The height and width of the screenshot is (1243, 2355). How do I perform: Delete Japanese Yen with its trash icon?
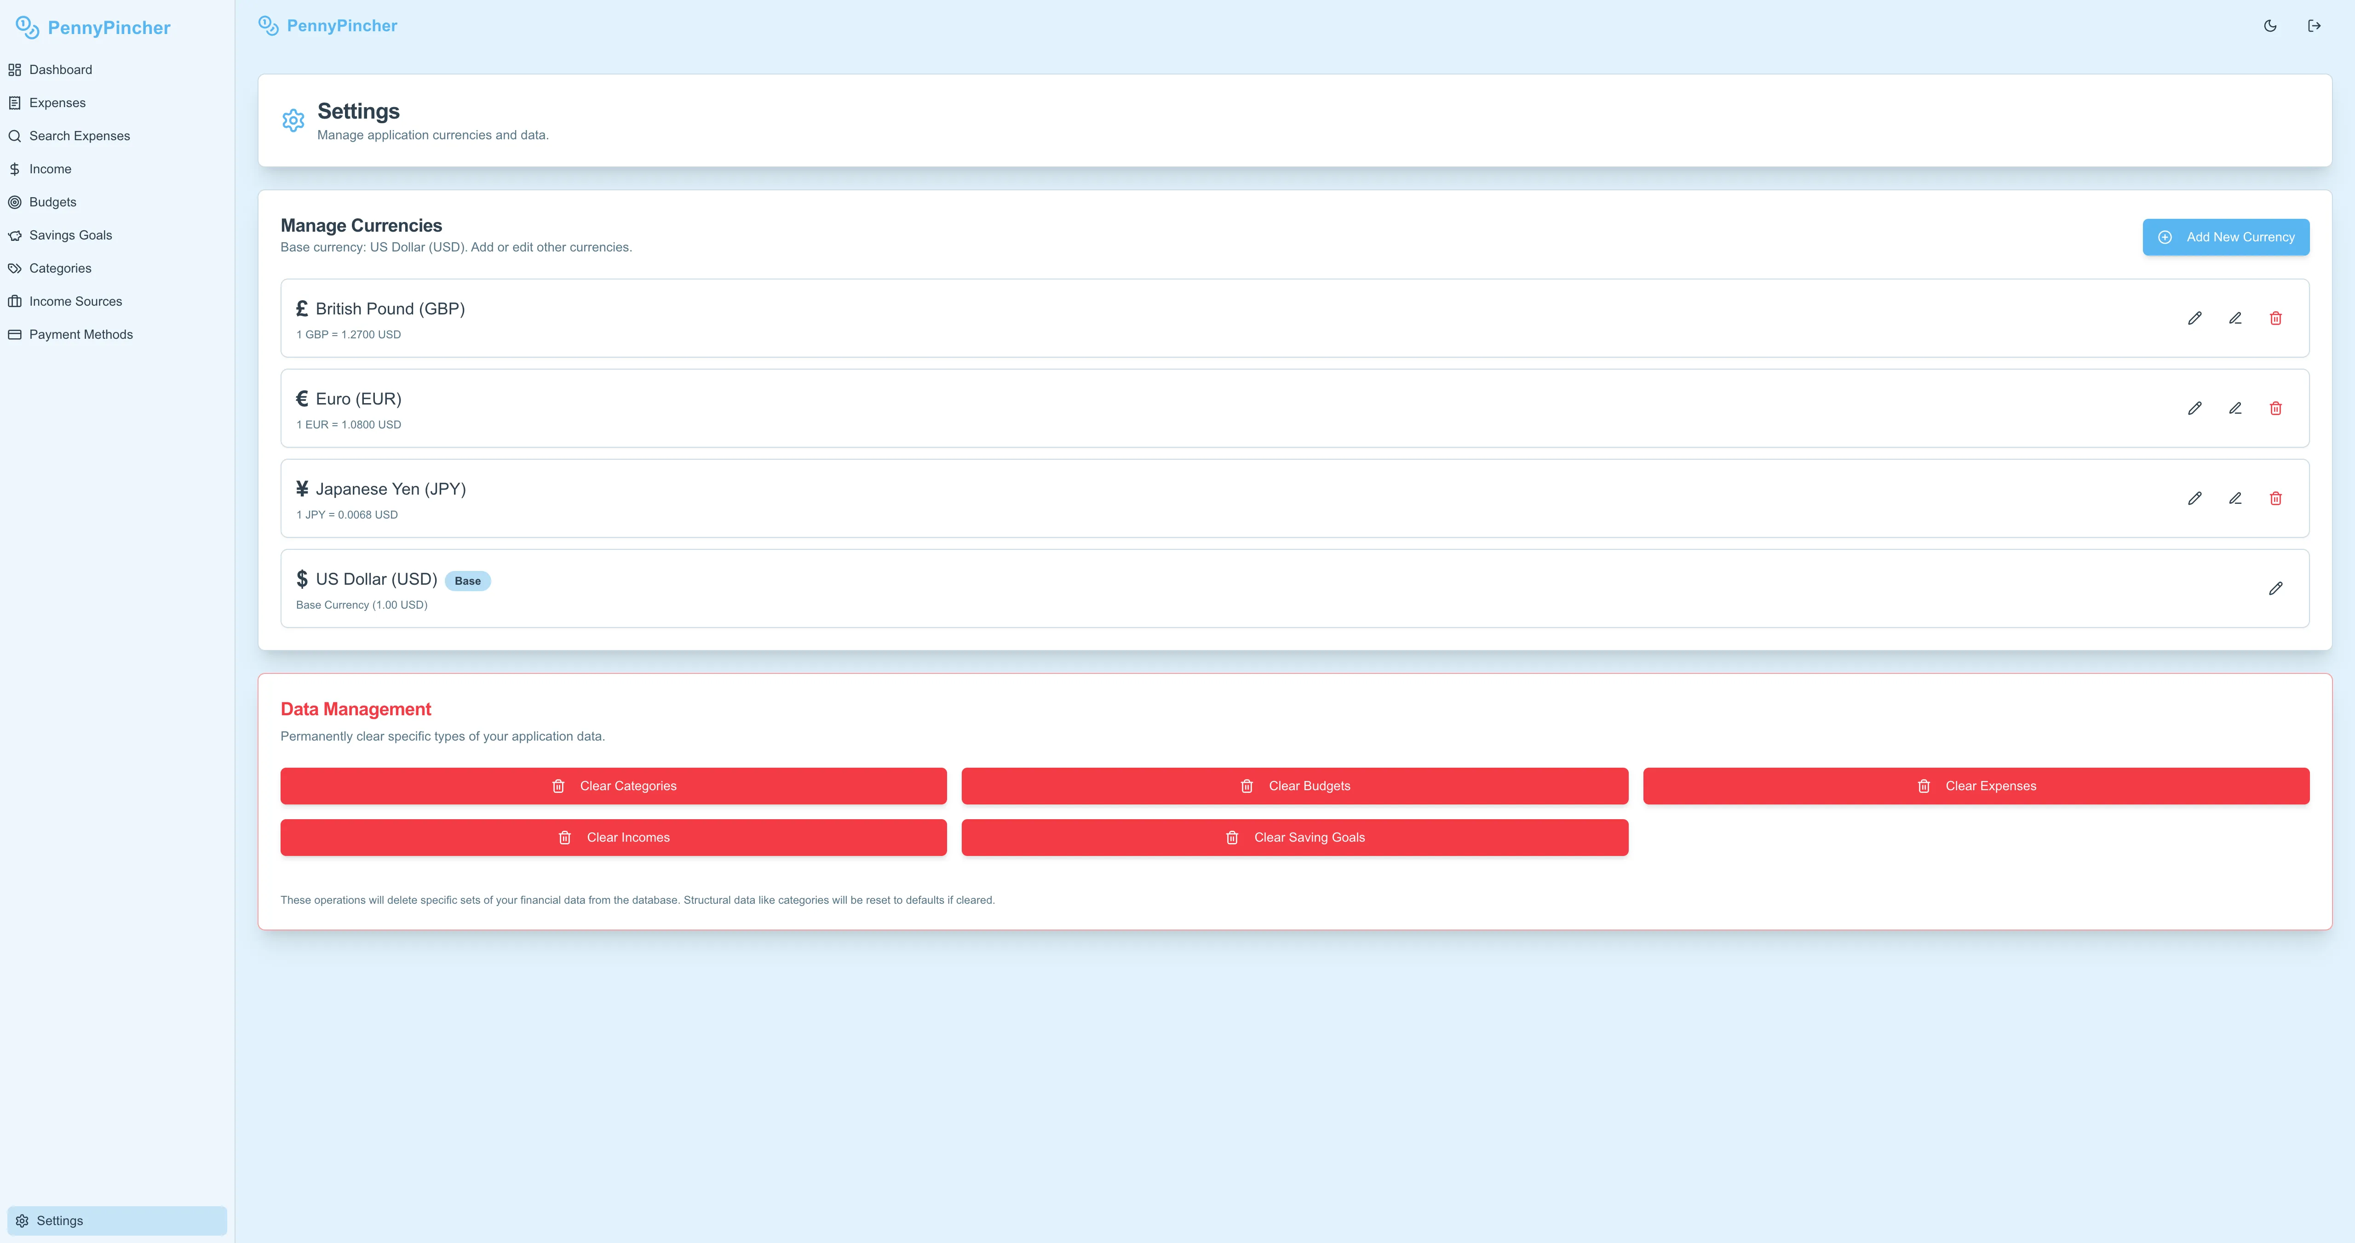coord(2275,498)
